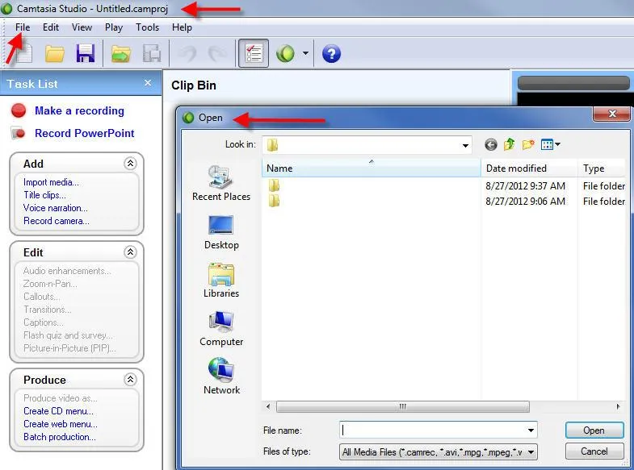
Task: Click the green Camtasia recorder toolbar icon
Action: (x=285, y=53)
